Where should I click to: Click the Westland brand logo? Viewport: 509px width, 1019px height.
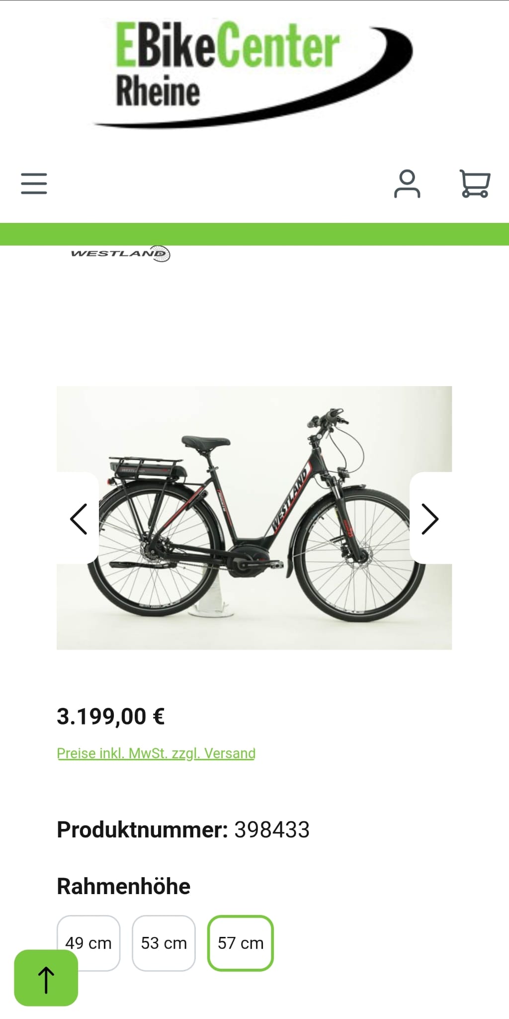click(x=120, y=254)
